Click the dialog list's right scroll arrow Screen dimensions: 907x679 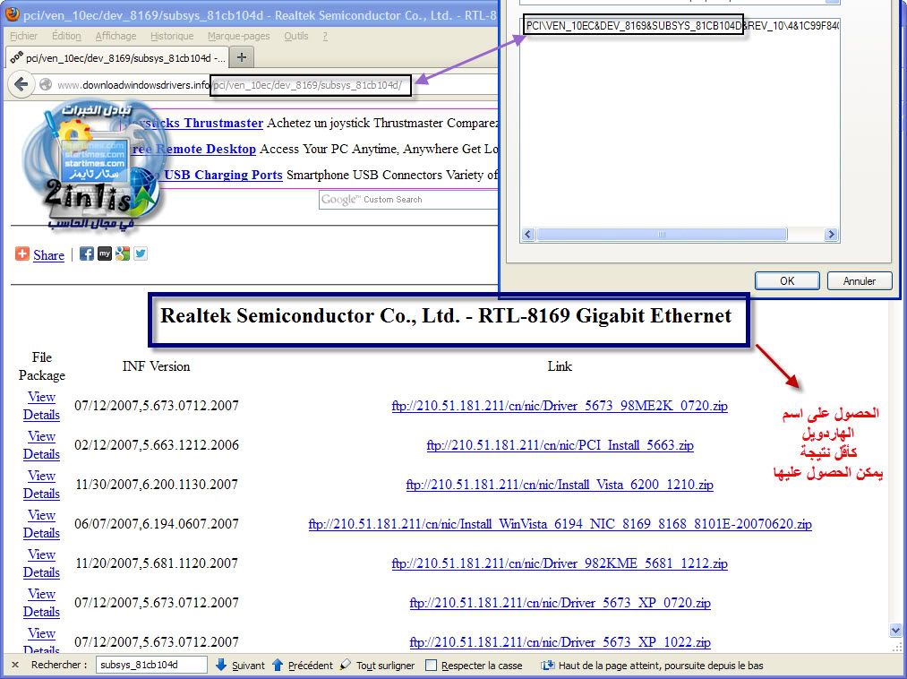pos(831,235)
